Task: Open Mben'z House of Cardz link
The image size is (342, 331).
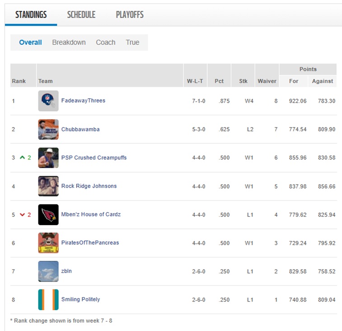Action: pos(91,214)
